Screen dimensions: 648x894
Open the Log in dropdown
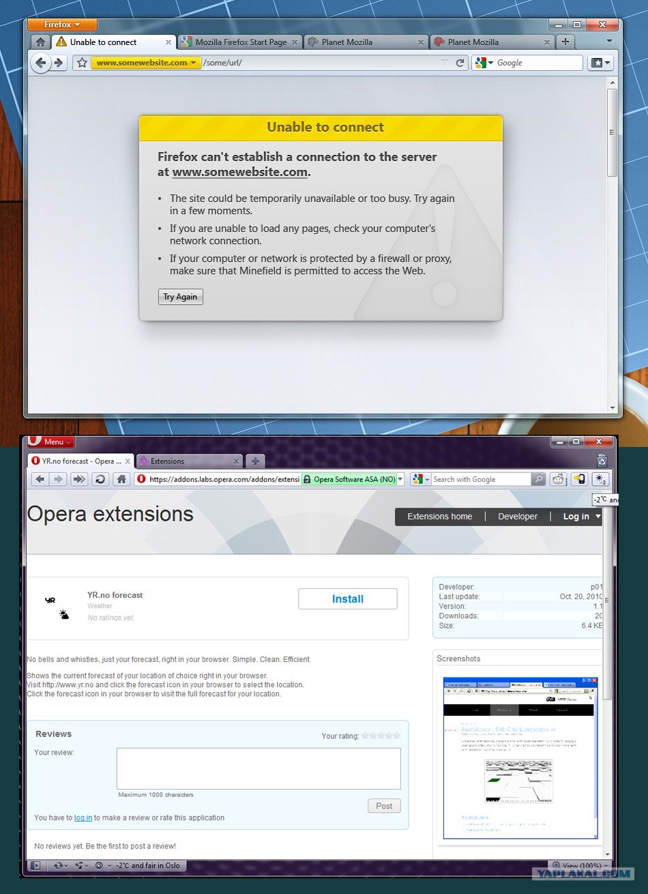[582, 517]
